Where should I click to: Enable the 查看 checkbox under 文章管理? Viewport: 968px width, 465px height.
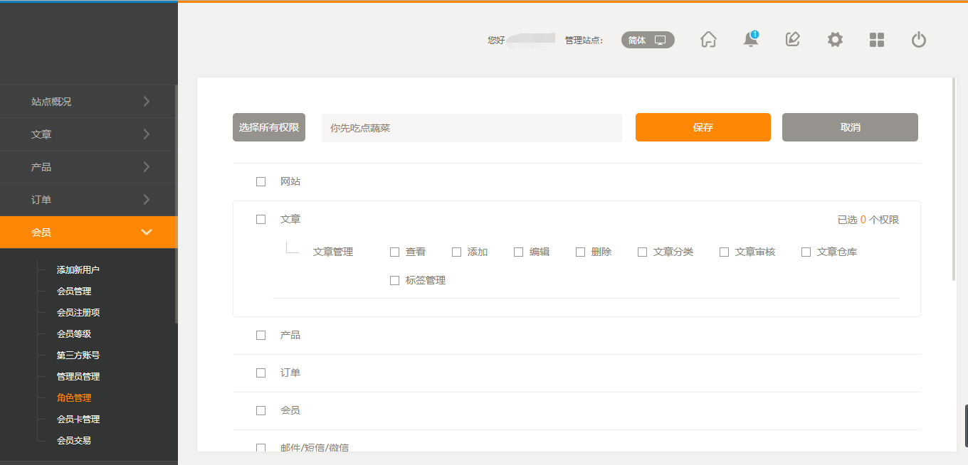coord(394,252)
